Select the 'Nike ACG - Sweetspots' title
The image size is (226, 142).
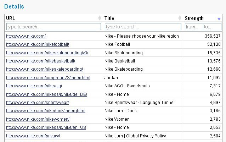tap(127, 86)
